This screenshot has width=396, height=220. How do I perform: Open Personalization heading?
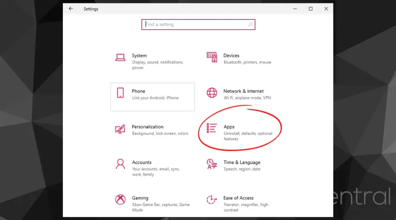[x=147, y=127]
